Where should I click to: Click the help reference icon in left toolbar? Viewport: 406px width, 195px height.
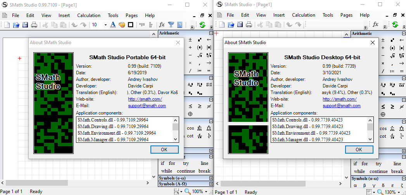pos(180,25)
